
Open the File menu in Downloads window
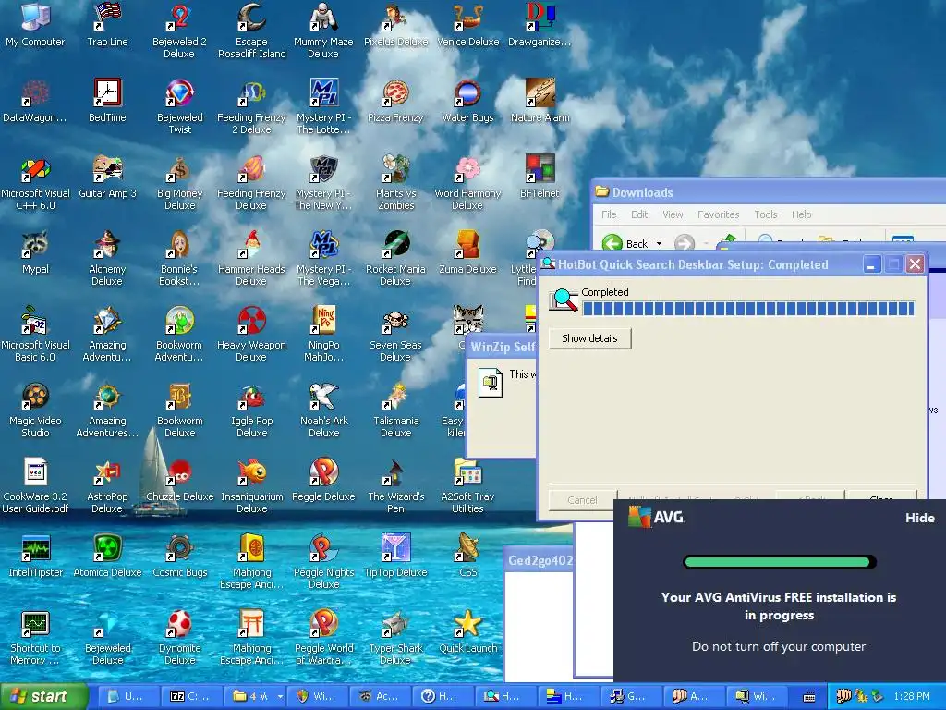[609, 214]
